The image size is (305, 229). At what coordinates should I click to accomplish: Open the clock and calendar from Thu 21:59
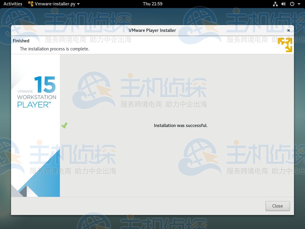click(152, 4)
